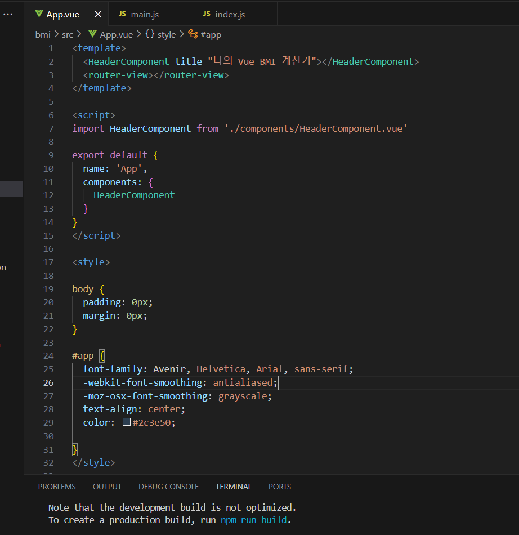The image size is (519, 535).
Task: Click the closing </template> tag
Action: (x=102, y=88)
